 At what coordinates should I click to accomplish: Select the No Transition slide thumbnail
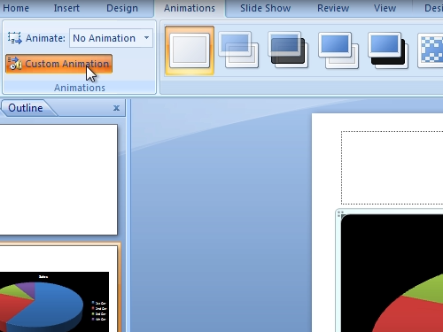190,50
